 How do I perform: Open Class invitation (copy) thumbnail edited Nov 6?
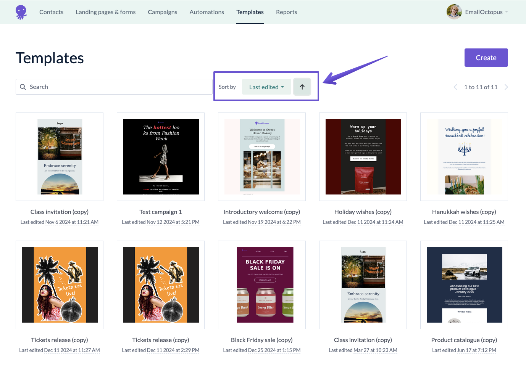(60, 157)
